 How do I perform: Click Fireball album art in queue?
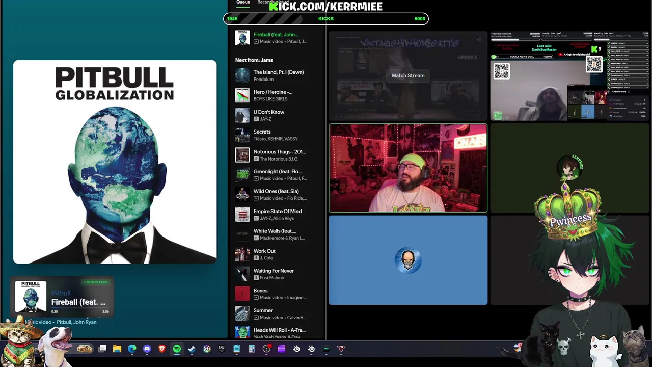click(x=242, y=38)
